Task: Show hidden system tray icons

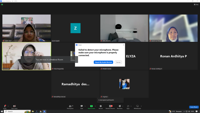Action: pyautogui.click(x=184, y=111)
